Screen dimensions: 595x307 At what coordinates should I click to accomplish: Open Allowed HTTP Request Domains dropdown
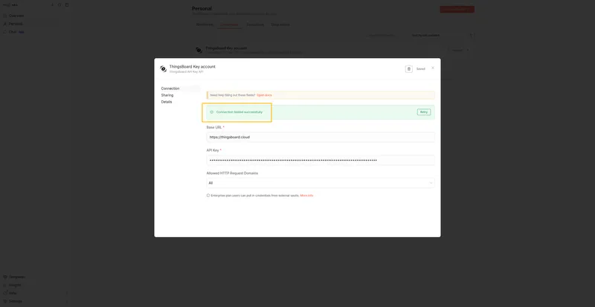pyautogui.click(x=321, y=183)
